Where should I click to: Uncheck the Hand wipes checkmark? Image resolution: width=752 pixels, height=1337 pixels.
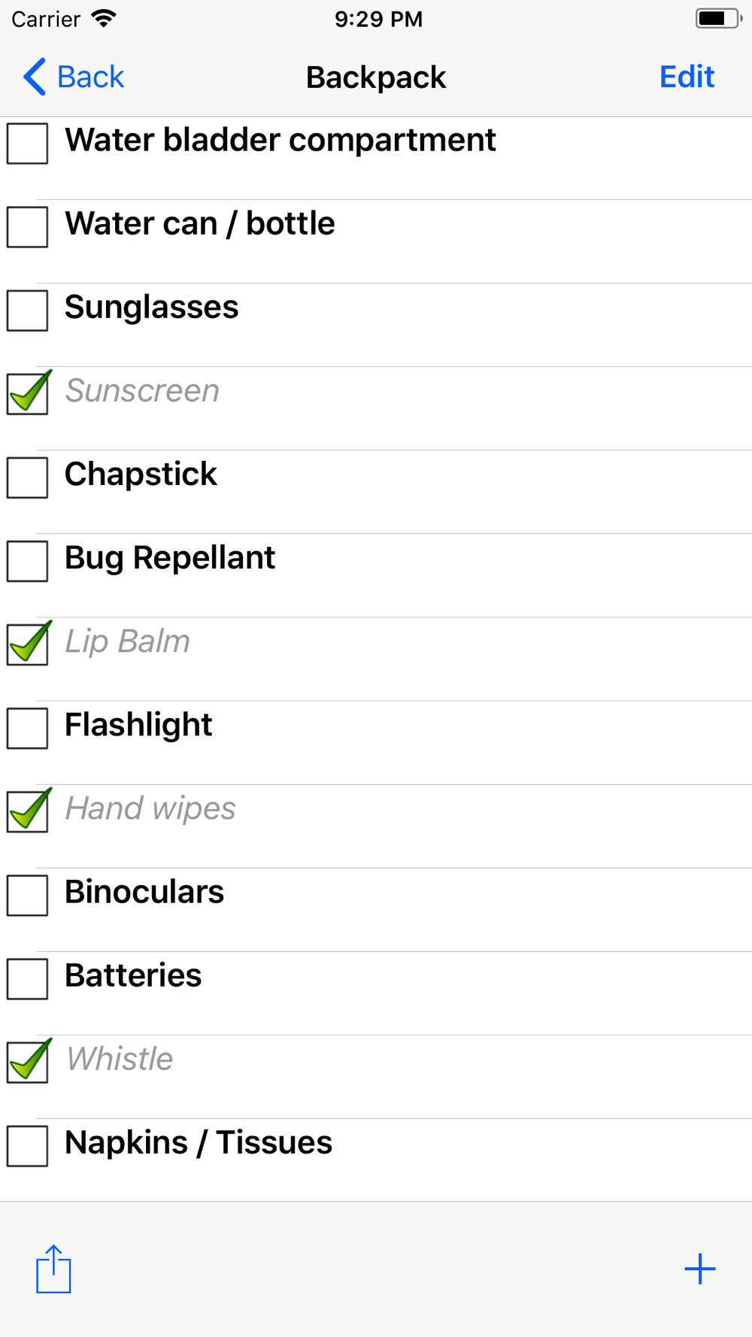tap(29, 810)
